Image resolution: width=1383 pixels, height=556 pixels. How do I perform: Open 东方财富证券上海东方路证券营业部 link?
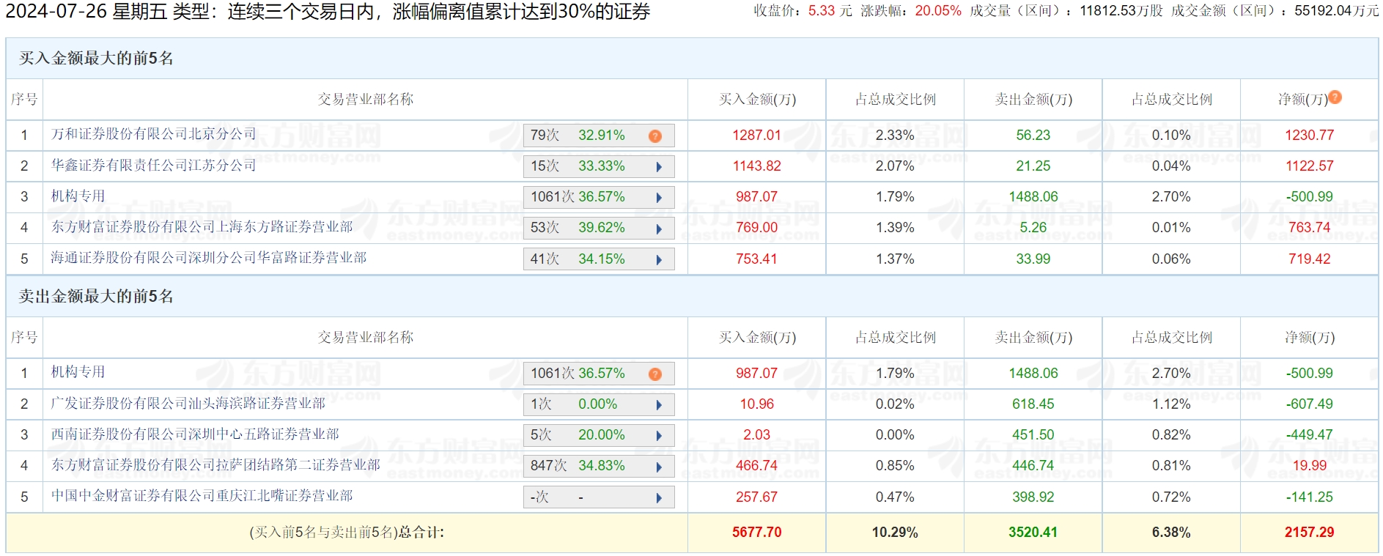pyautogui.click(x=202, y=227)
